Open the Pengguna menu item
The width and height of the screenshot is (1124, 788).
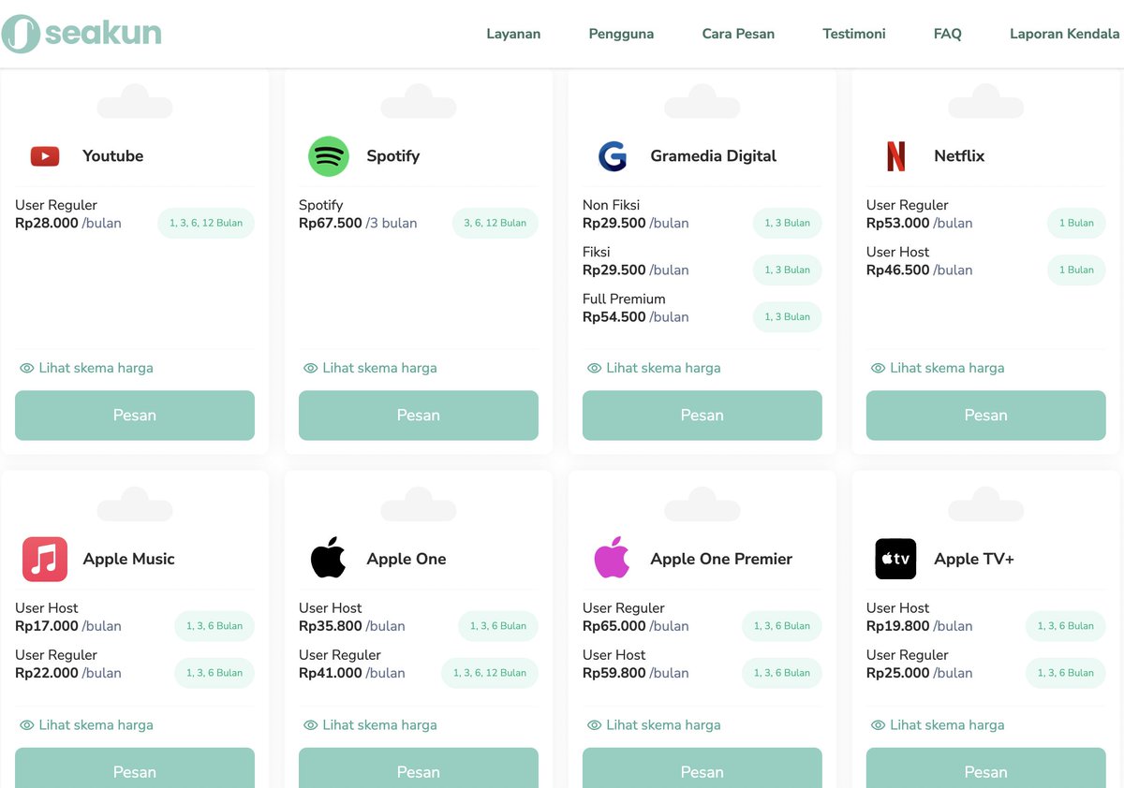(621, 34)
